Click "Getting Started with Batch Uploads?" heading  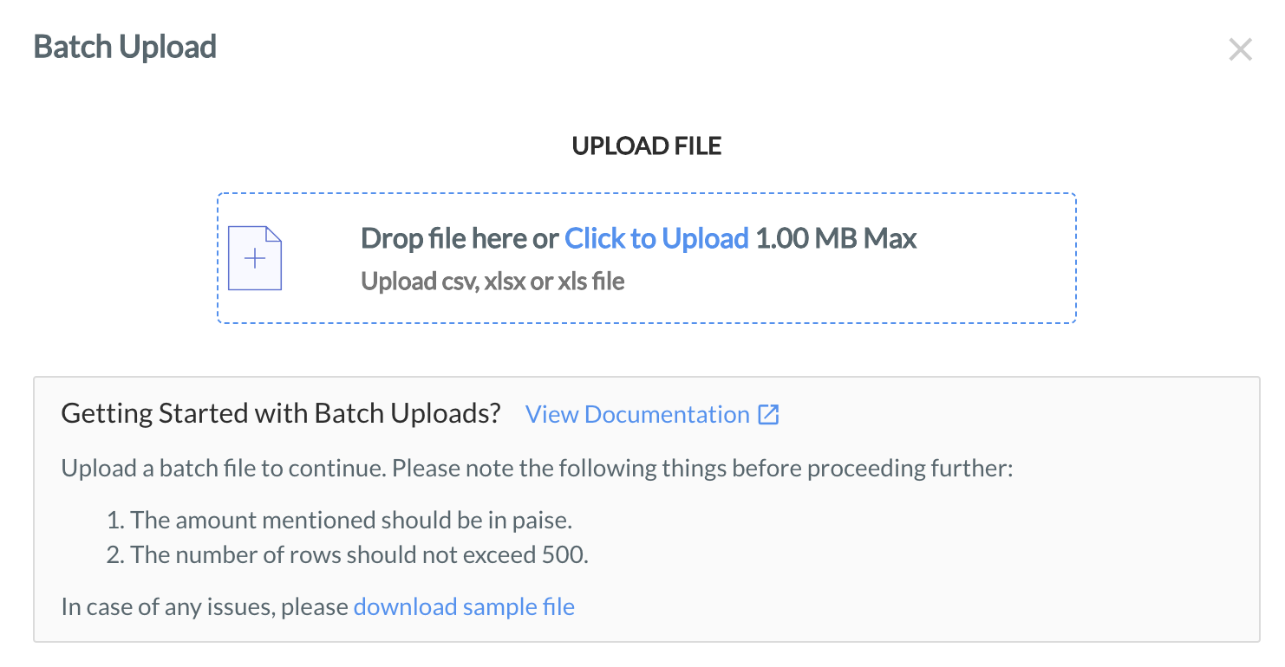tap(281, 414)
